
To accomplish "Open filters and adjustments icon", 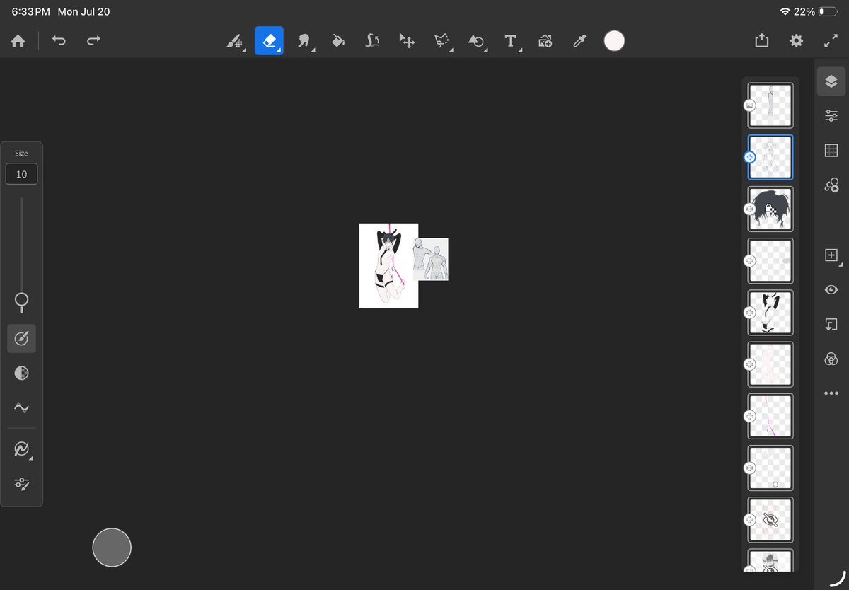I will (x=831, y=359).
